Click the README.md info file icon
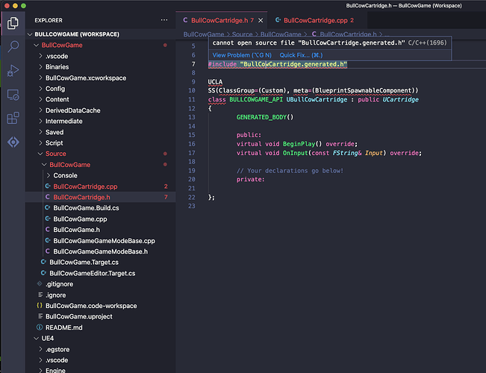 tap(40, 327)
